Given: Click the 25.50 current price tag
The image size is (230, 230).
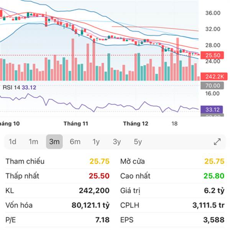Looking at the screenshot, I should coord(213,55).
